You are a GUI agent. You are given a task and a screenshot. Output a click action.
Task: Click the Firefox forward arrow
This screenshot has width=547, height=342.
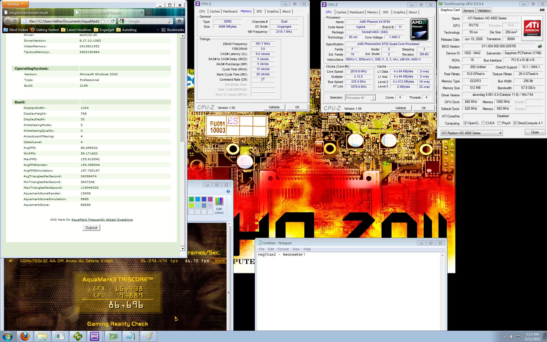(15, 21)
